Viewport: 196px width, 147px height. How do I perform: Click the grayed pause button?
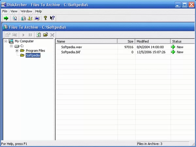30,35
